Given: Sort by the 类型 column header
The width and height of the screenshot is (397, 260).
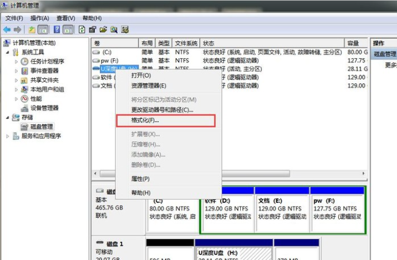Looking at the screenshot, I should coord(164,43).
